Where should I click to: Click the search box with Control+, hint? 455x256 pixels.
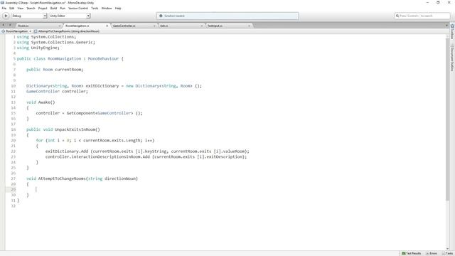tap(422, 16)
